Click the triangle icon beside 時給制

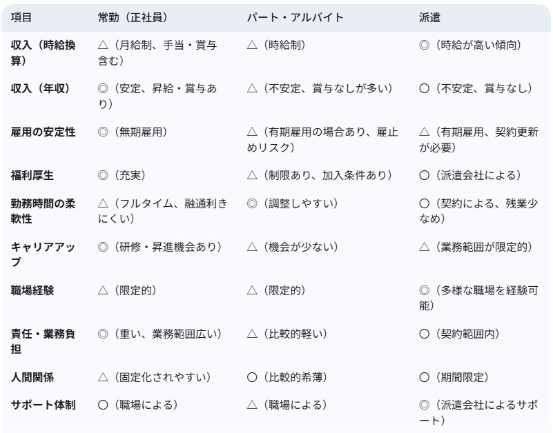252,45
